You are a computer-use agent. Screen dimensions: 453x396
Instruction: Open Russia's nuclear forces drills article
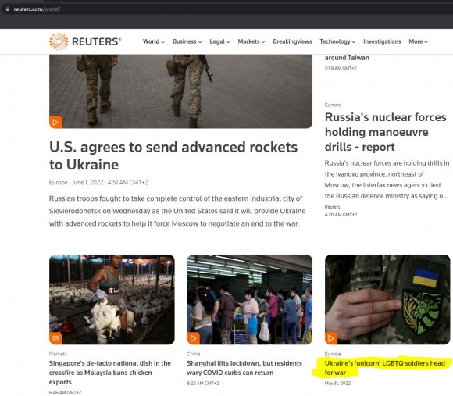tap(385, 132)
